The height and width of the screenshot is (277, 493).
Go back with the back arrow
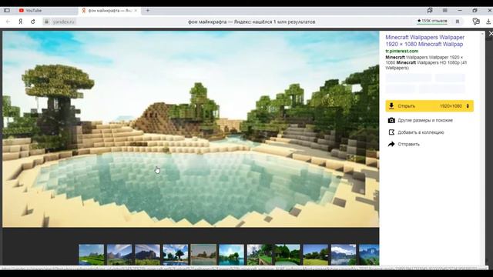click(x=8, y=22)
